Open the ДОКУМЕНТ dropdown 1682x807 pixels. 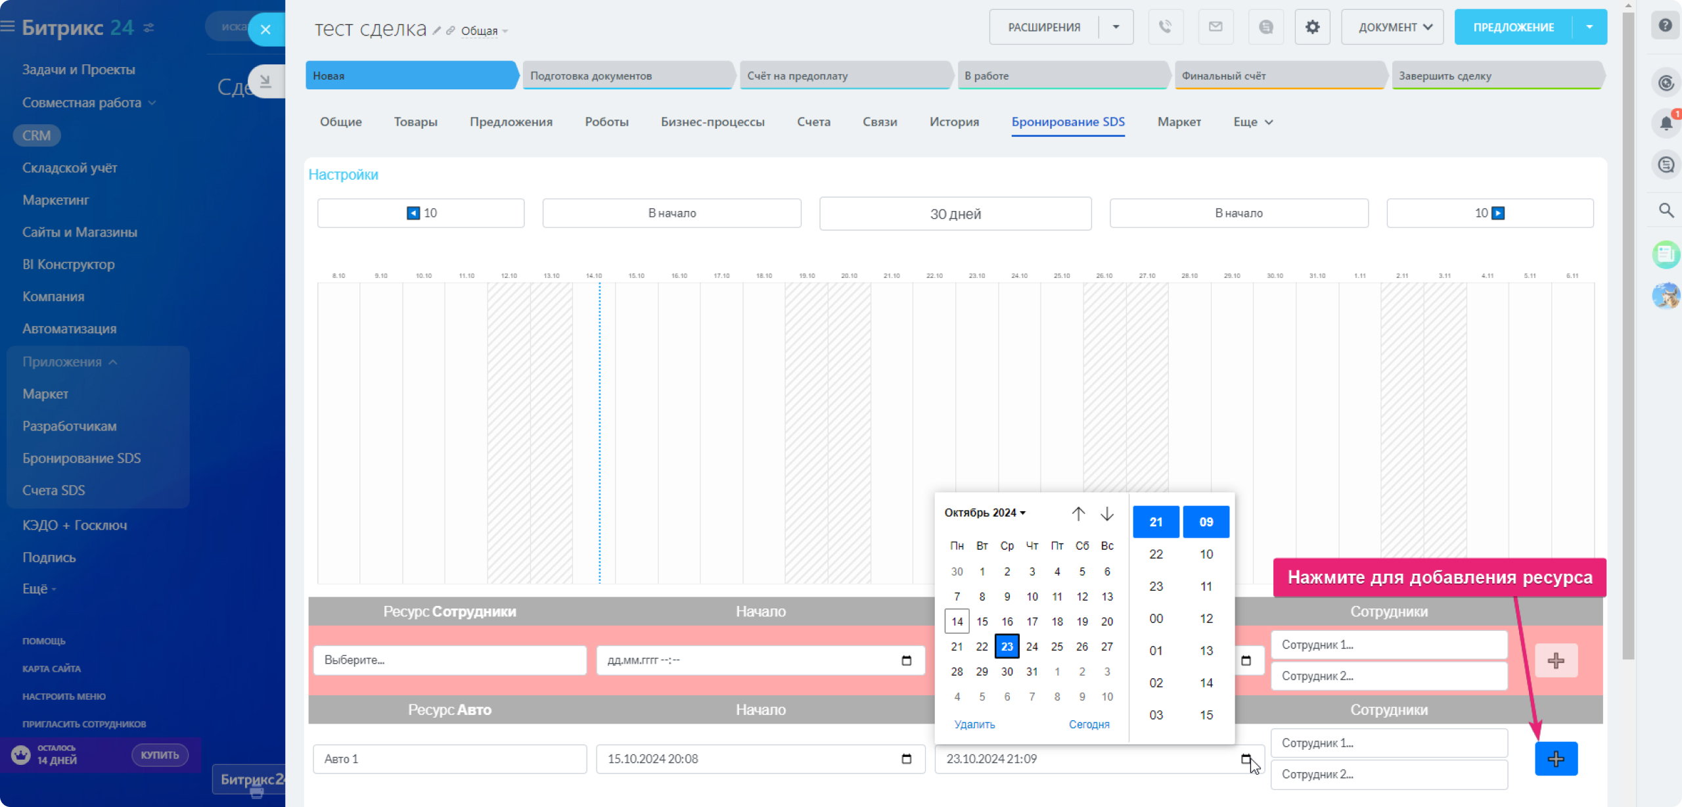click(1392, 27)
